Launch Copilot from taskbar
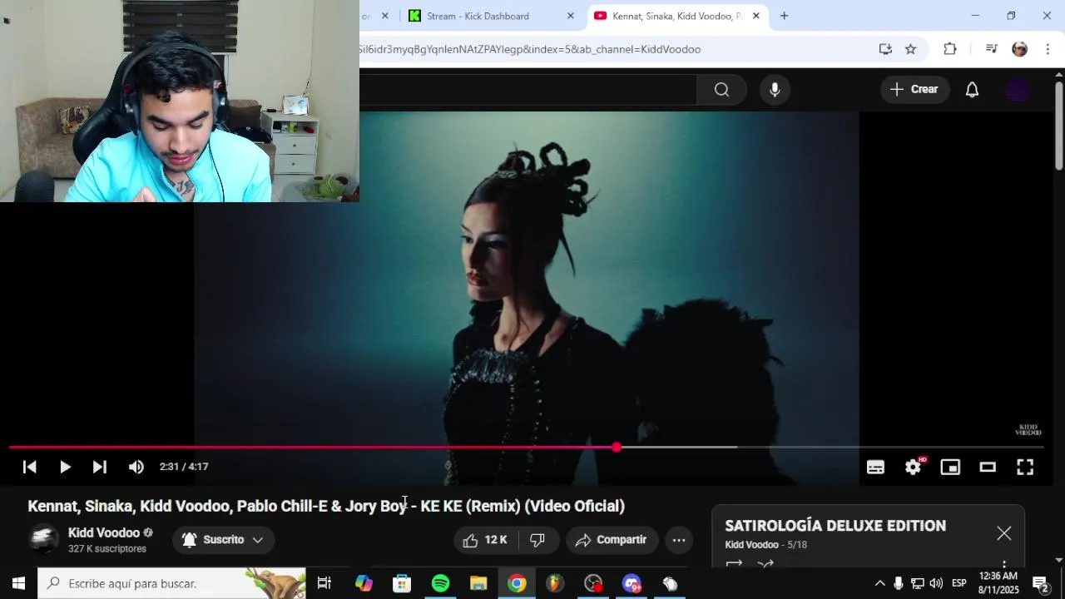1065x599 pixels. [364, 583]
